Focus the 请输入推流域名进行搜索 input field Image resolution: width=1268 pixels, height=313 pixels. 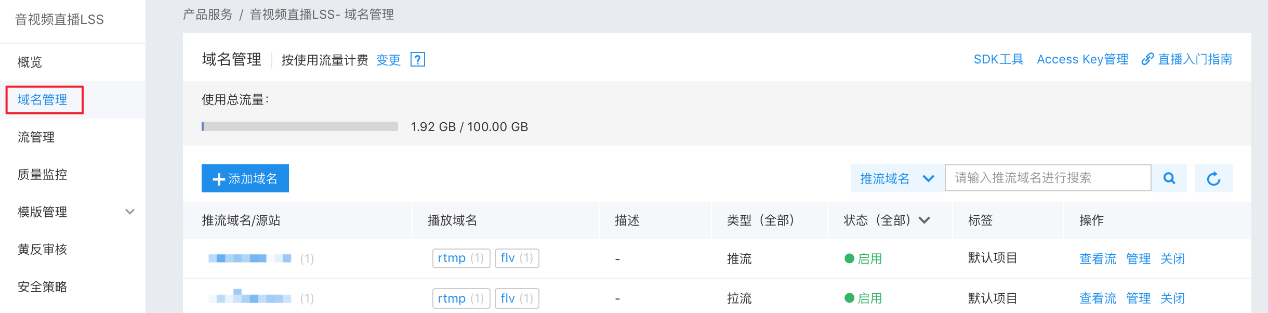pos(1048,178)
